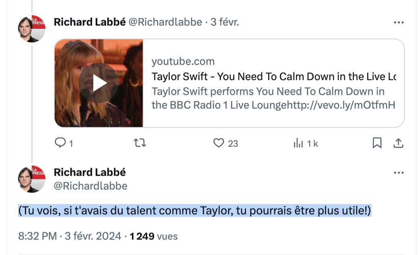Click Richard Labbé avatar on first tweet

(32, 29)
